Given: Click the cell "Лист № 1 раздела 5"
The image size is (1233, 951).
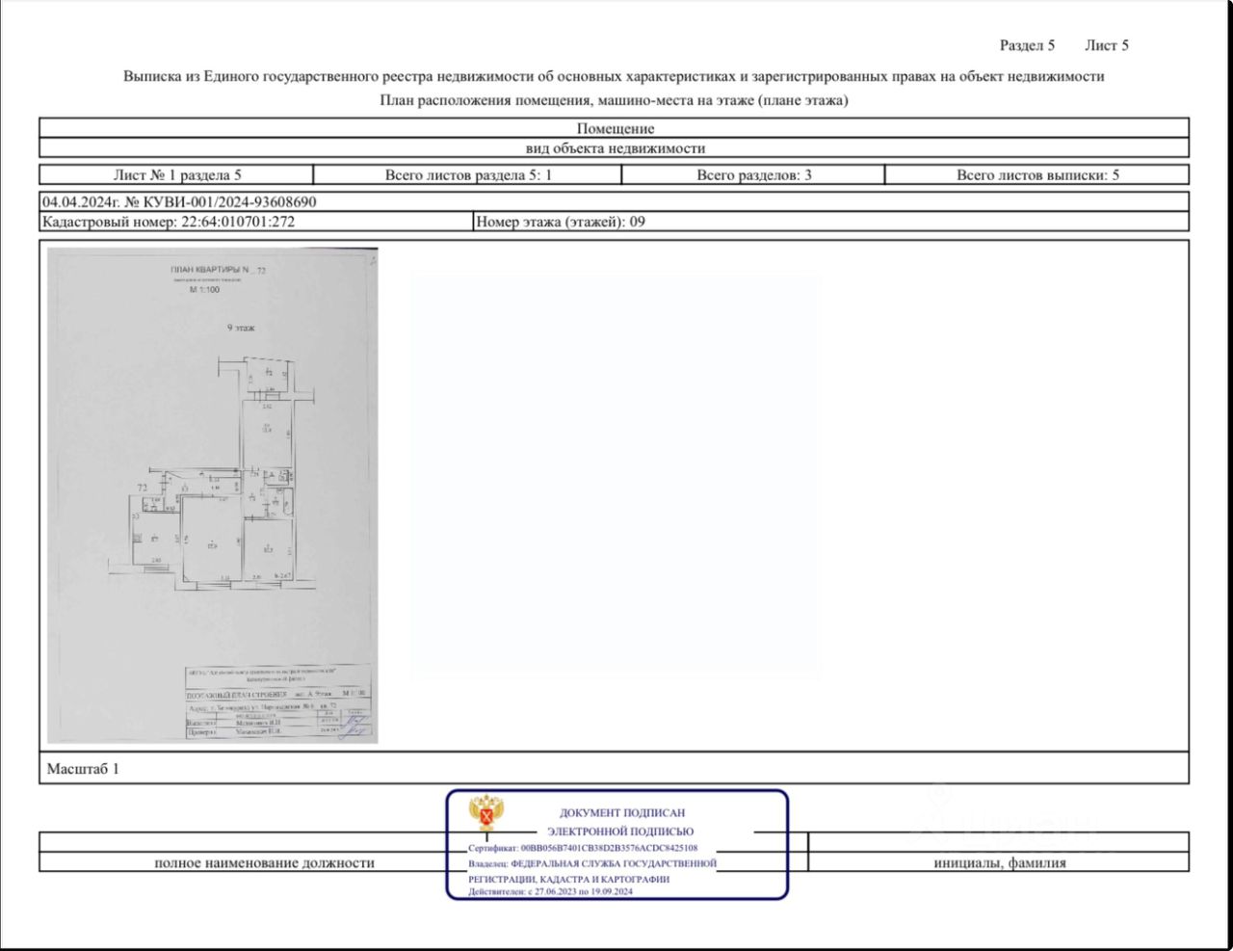Looking at the screenshot, I should tap(177, 175).
